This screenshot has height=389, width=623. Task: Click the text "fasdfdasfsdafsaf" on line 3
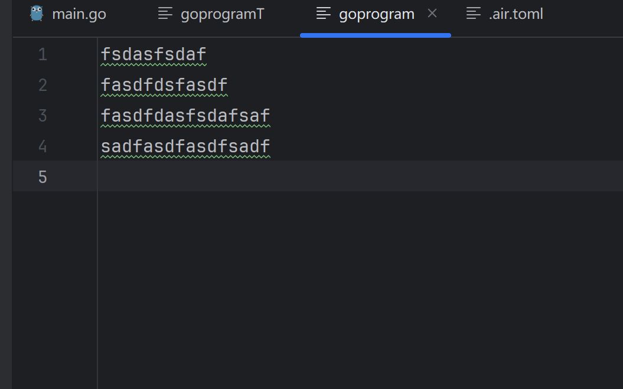tap(185, 116)
